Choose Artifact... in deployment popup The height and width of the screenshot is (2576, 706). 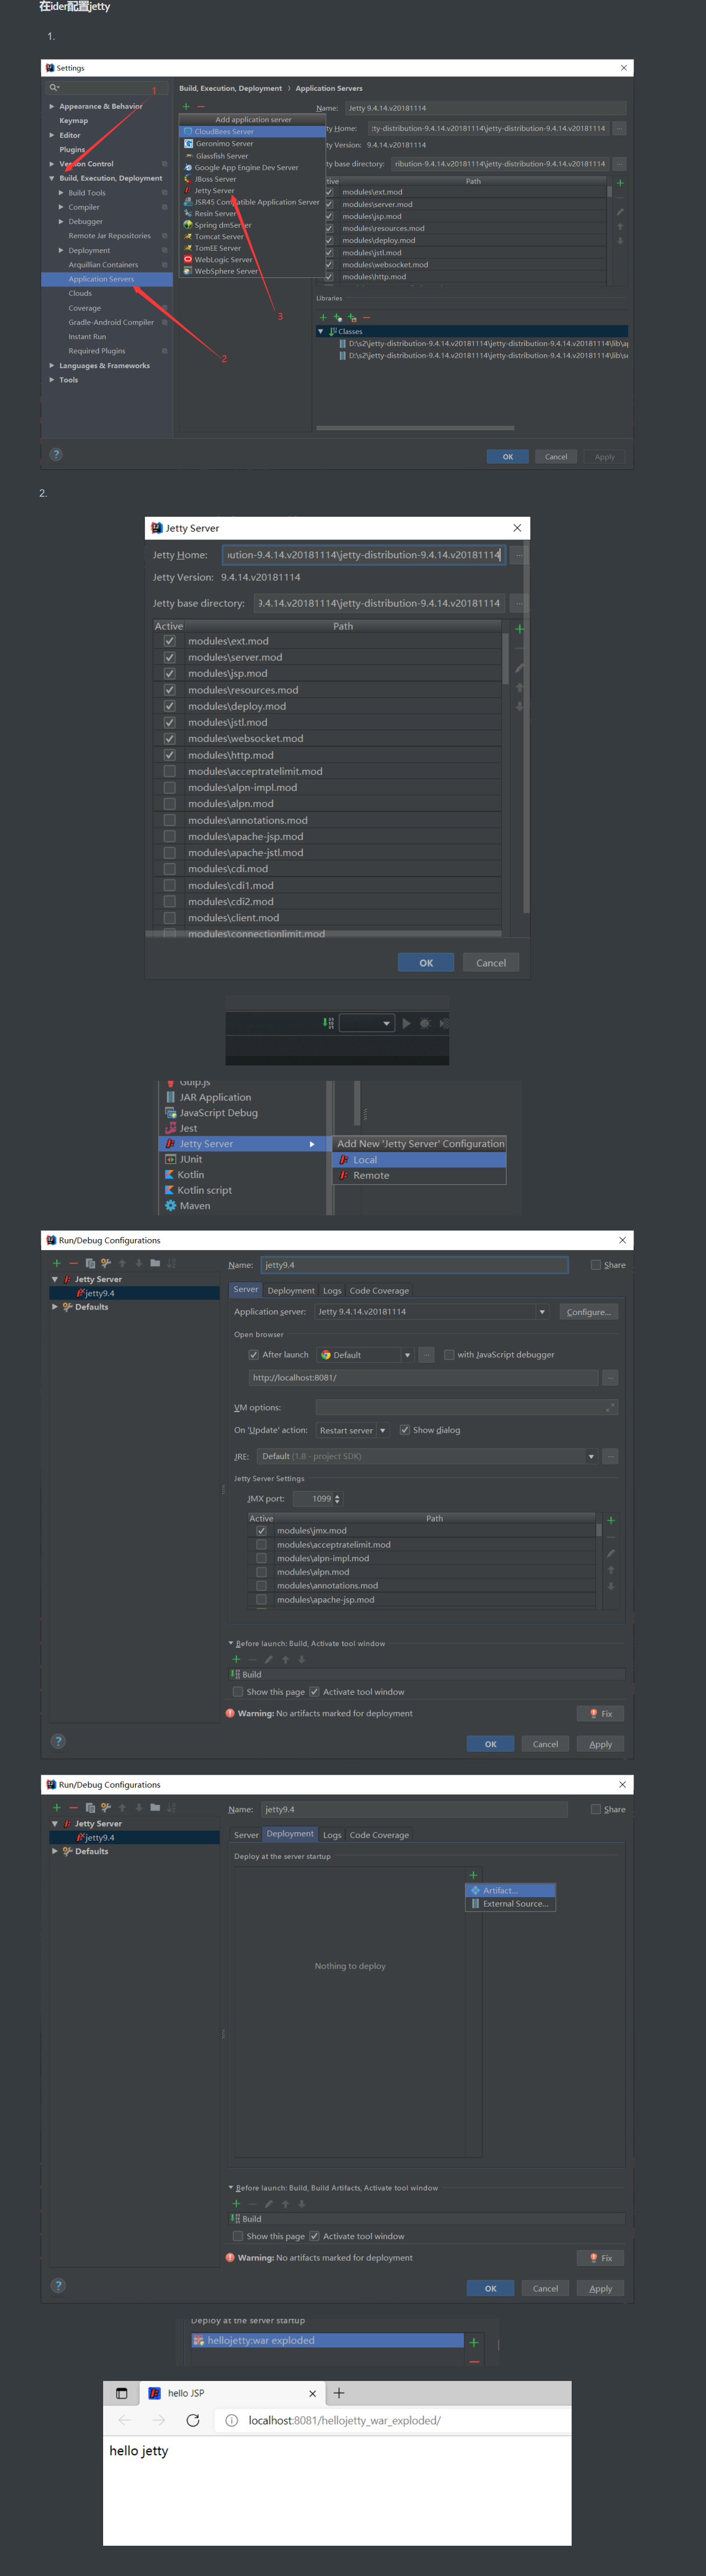pyautogui.click(x=510, y=1890)
